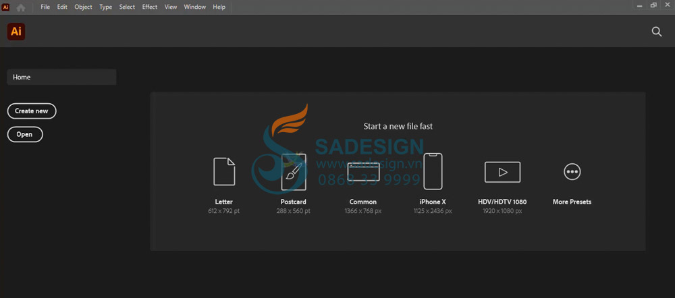Click the Letter preset label
This screenshot has height=298, width=675.
[x=224, y=202]
